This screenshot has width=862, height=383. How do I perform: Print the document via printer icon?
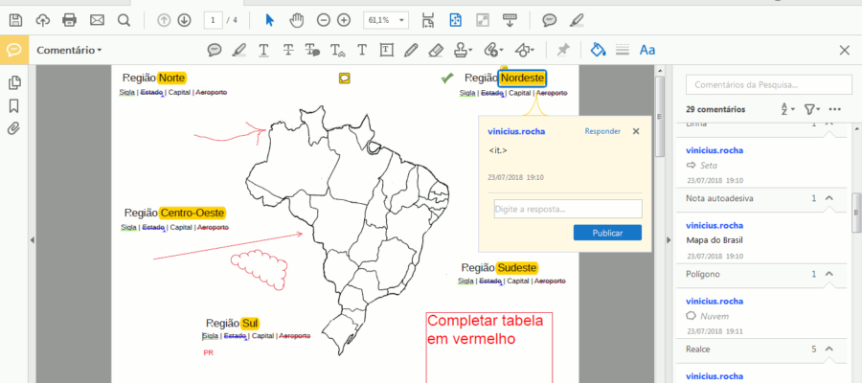tap(69, 20)
